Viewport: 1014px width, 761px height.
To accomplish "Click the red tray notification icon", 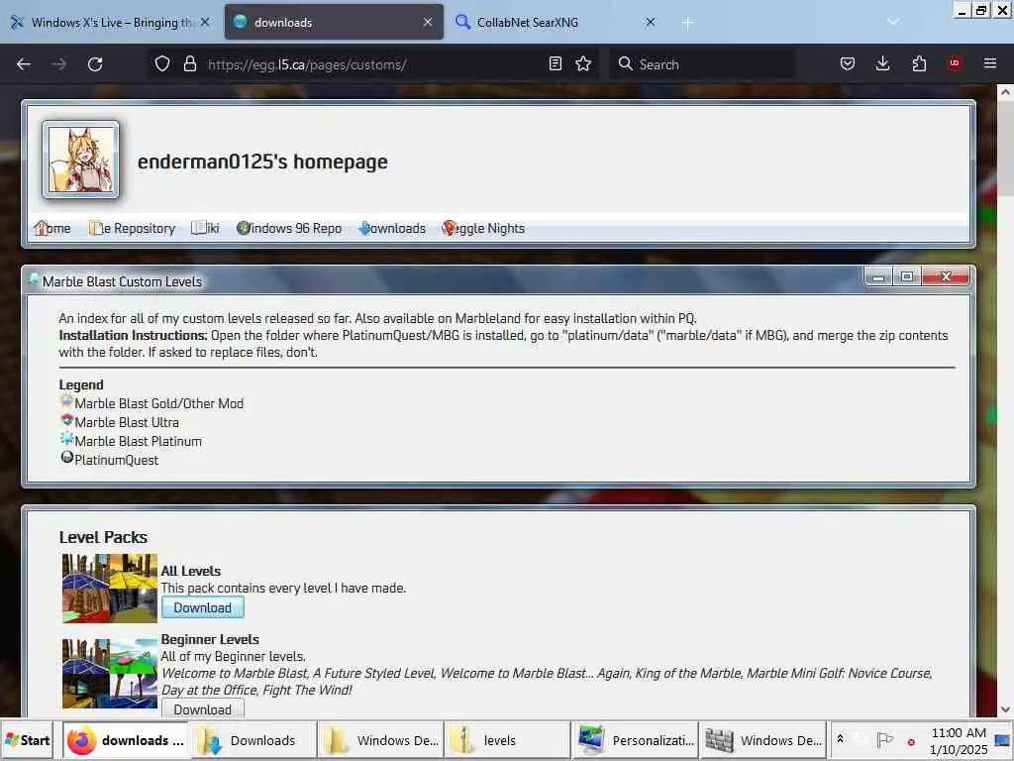I will (911, 742).
